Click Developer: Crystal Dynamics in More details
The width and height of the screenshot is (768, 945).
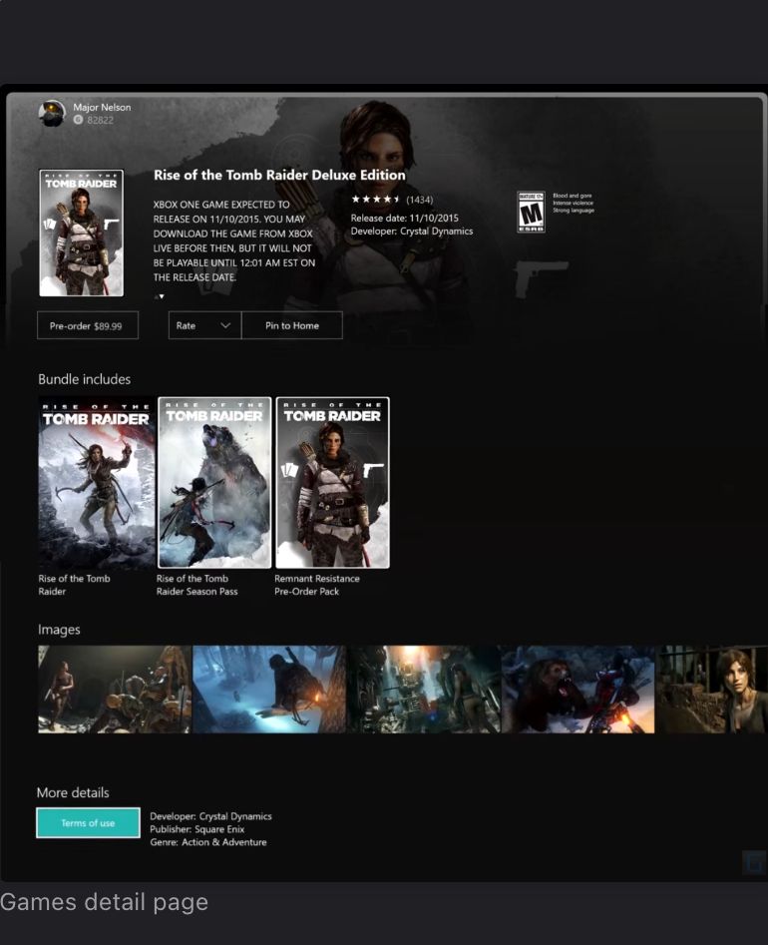coord(210,816)
